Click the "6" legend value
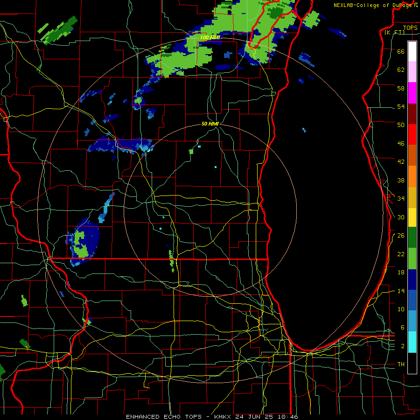 [x=403, y=327]
